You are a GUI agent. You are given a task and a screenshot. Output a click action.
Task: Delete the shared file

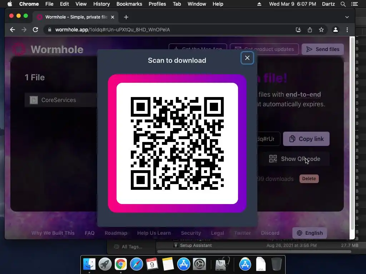pos(309,179)
